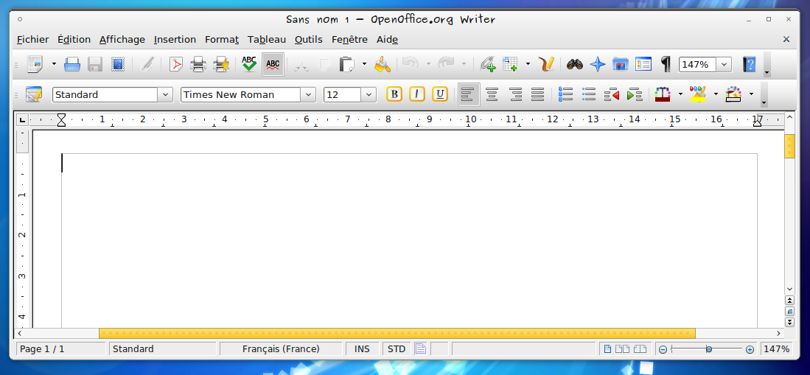
Task: Select the Format Paintbrush icon
Action: [x=383, y=65]
